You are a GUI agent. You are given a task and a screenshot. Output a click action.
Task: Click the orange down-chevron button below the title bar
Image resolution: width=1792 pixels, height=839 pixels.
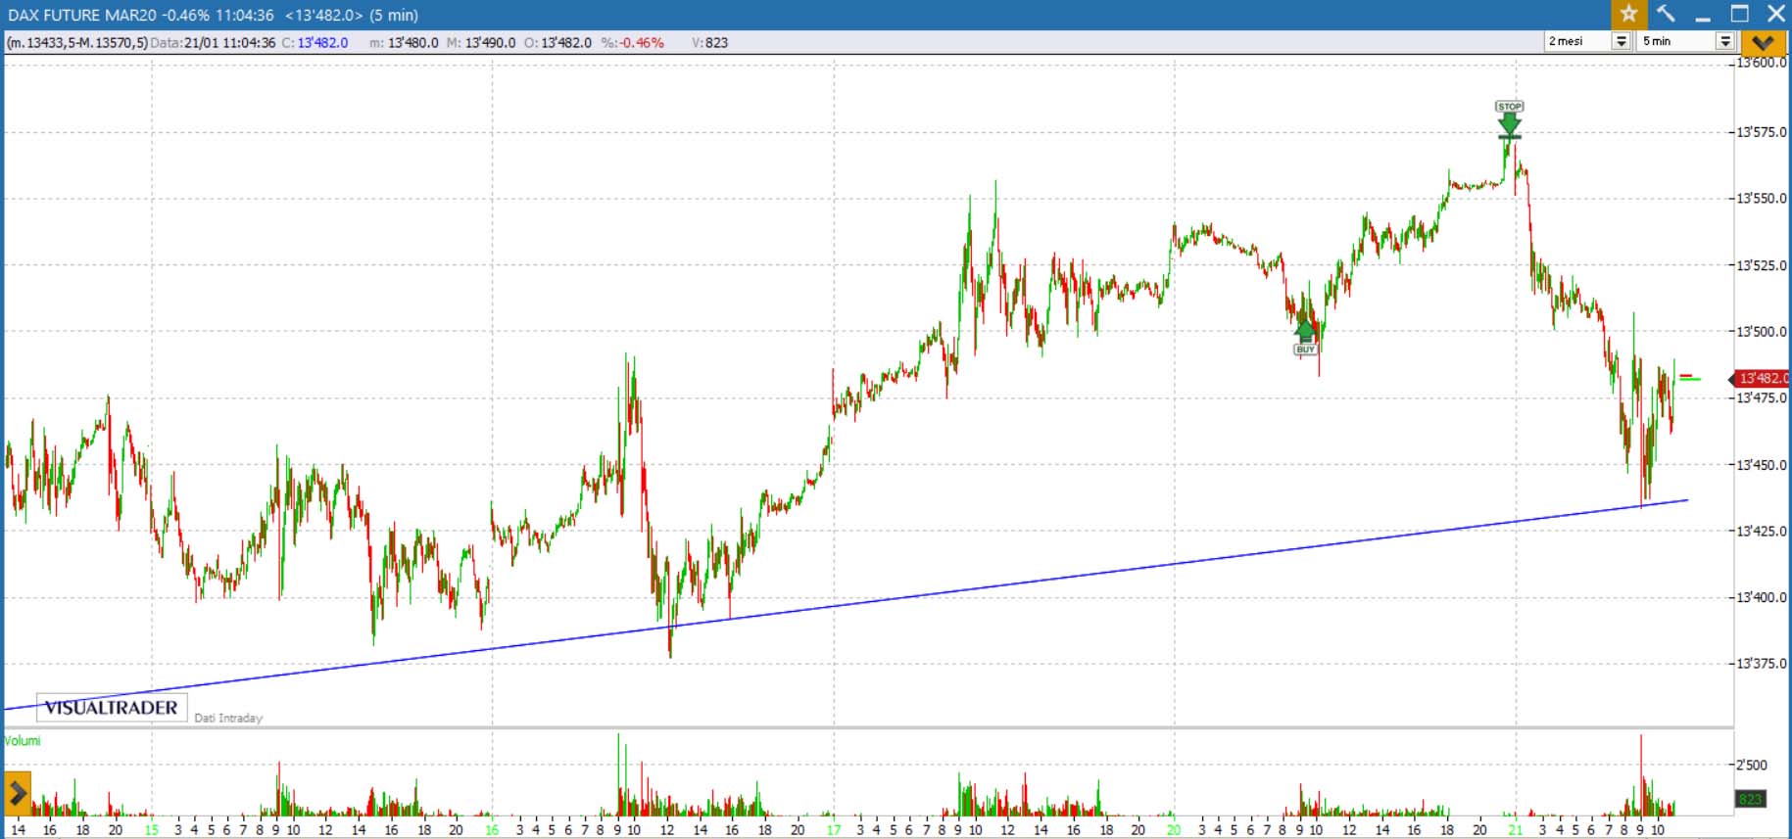pyautogui.click(x=1762, y=42)
